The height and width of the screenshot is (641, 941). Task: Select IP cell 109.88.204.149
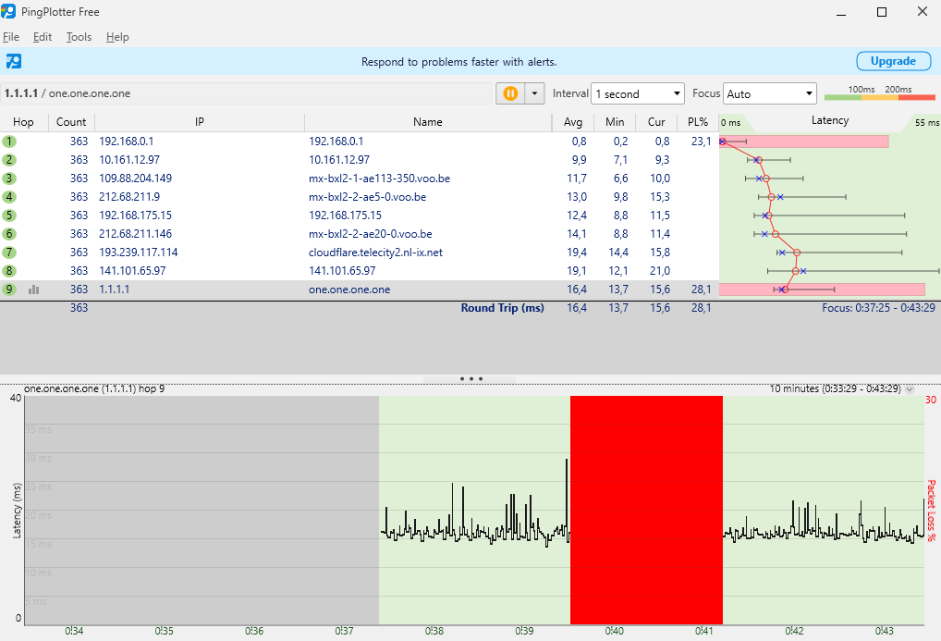(x=135, y=179)
